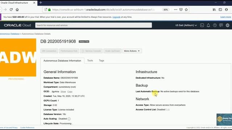Focus the Search for resources and services field
The height and width of the screenshot is (130, 232).
(94, 25)
